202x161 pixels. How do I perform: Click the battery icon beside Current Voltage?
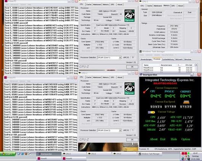151,112
